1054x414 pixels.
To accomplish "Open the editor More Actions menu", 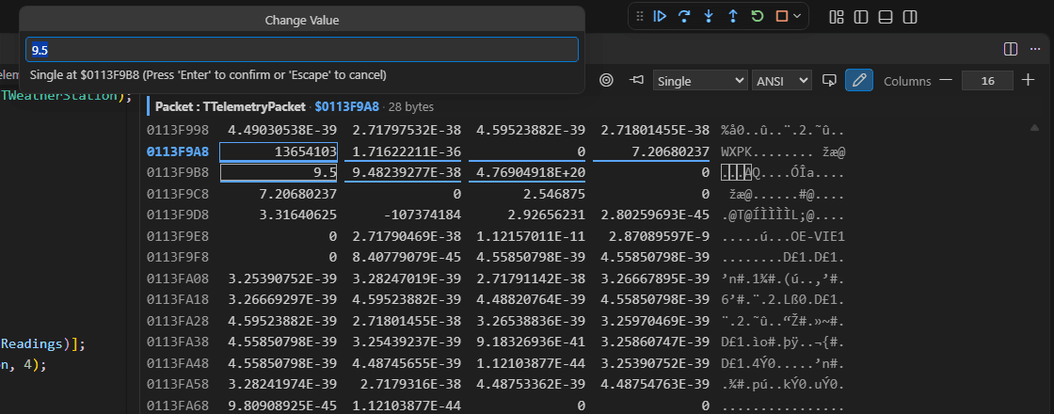I will (x=1034, y=49).
